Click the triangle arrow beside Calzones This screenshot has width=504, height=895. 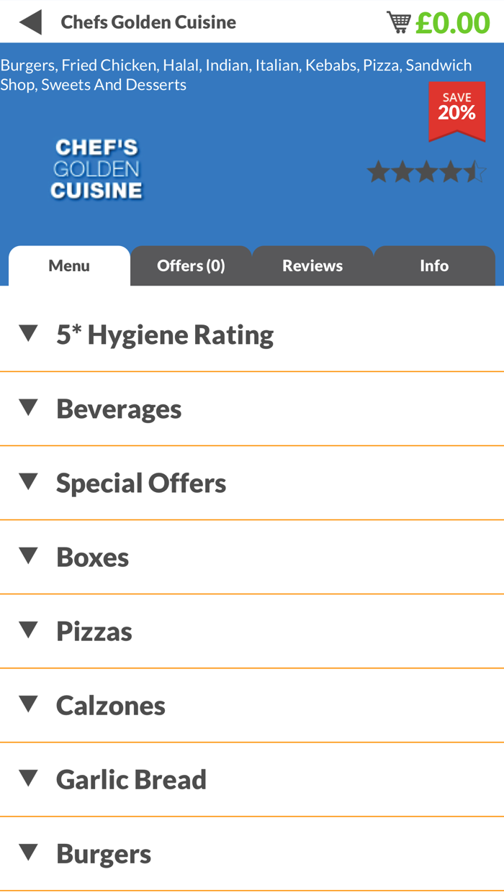(x=28, y=704)
